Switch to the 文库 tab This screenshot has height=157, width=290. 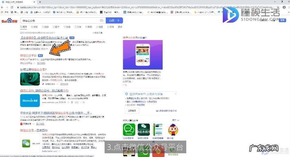point(78,27)
